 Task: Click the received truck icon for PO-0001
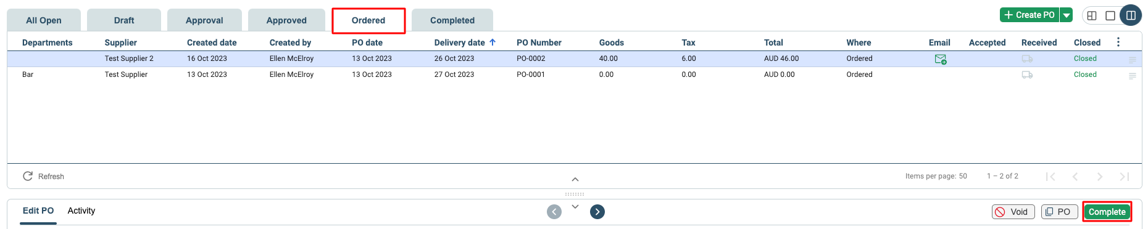click(1027, 75)
